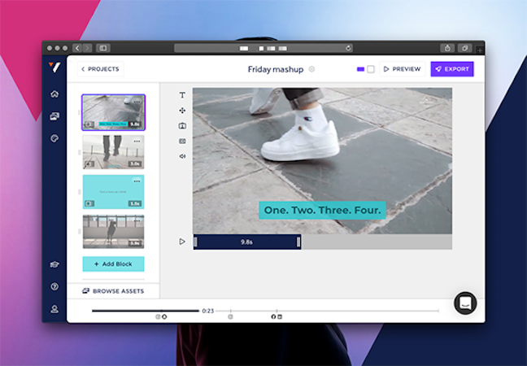Open Browse Assets
Image resolution: width=527 pixels, height=366 pixels.
(113, 291)
